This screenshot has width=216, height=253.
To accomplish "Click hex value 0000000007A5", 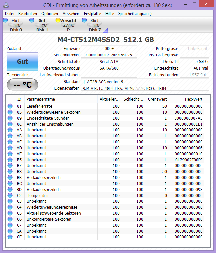I will 188,118.
